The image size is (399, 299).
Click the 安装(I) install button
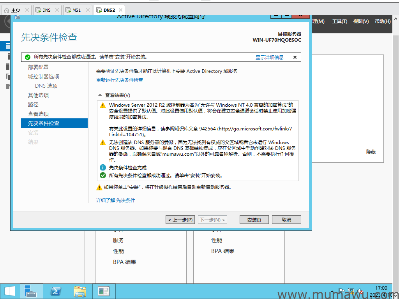(254, 220)
